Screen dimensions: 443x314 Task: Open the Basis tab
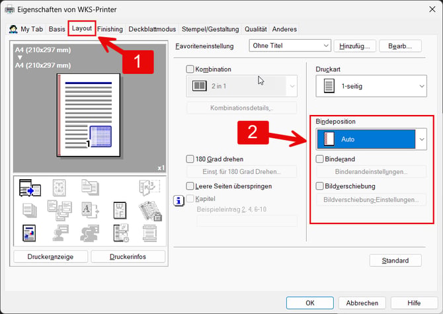[57, 29]
